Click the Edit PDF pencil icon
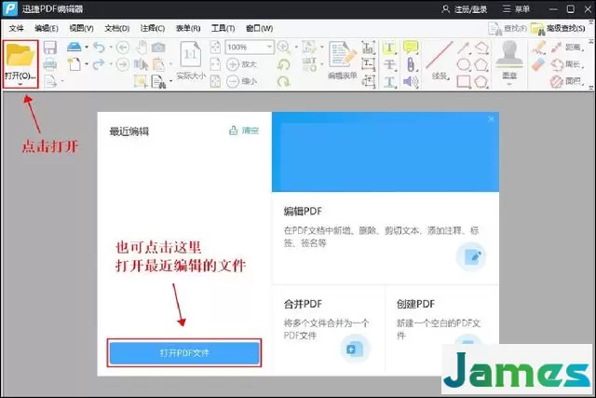Image resolution: width=596 pixels, height=398 pixels. [471, 257]
